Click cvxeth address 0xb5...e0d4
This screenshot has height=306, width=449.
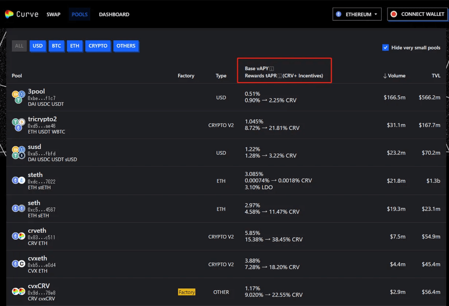coord(42,265)
